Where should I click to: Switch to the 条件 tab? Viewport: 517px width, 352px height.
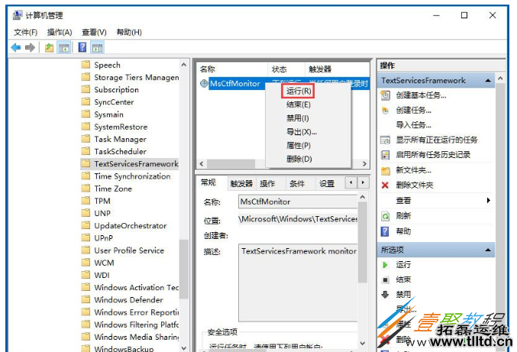pos(297,184)
